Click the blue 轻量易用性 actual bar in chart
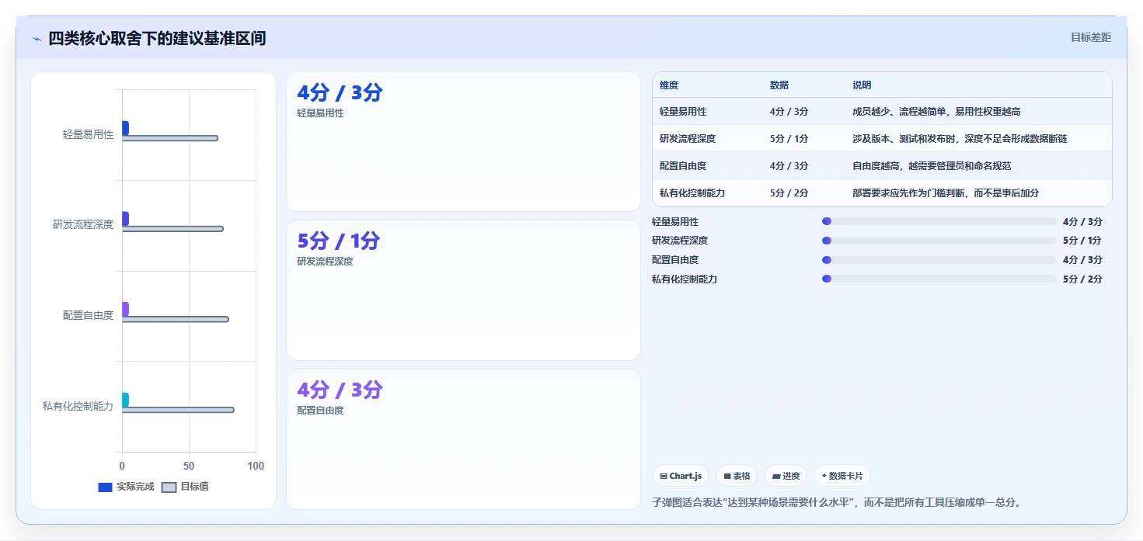This screenshot has width=1143, height=541. pos(125,128)
